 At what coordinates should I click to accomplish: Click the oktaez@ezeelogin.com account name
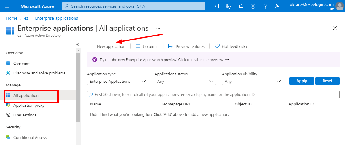(x=312, y=4)
